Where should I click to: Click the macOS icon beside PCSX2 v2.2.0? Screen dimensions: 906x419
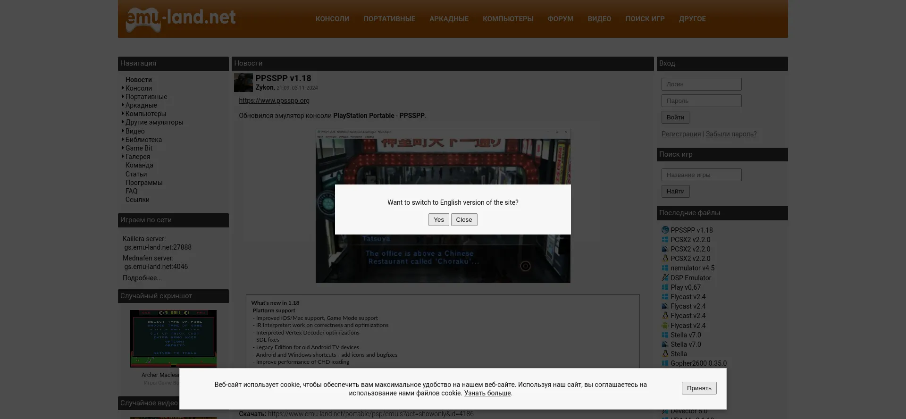tap(665, 249)
